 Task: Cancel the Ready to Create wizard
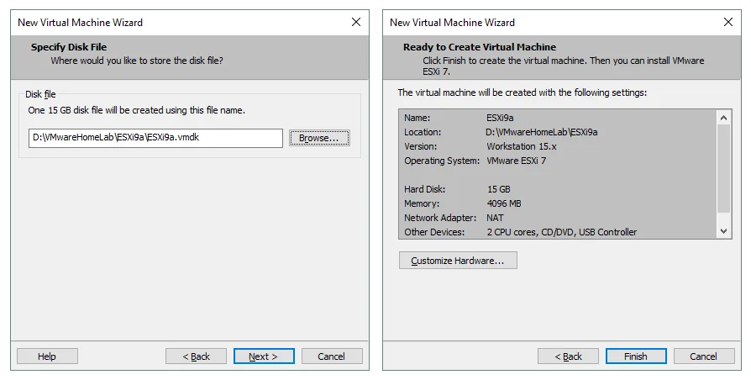704,356
